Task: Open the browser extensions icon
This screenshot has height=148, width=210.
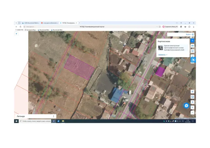Action: pos(189,27)
